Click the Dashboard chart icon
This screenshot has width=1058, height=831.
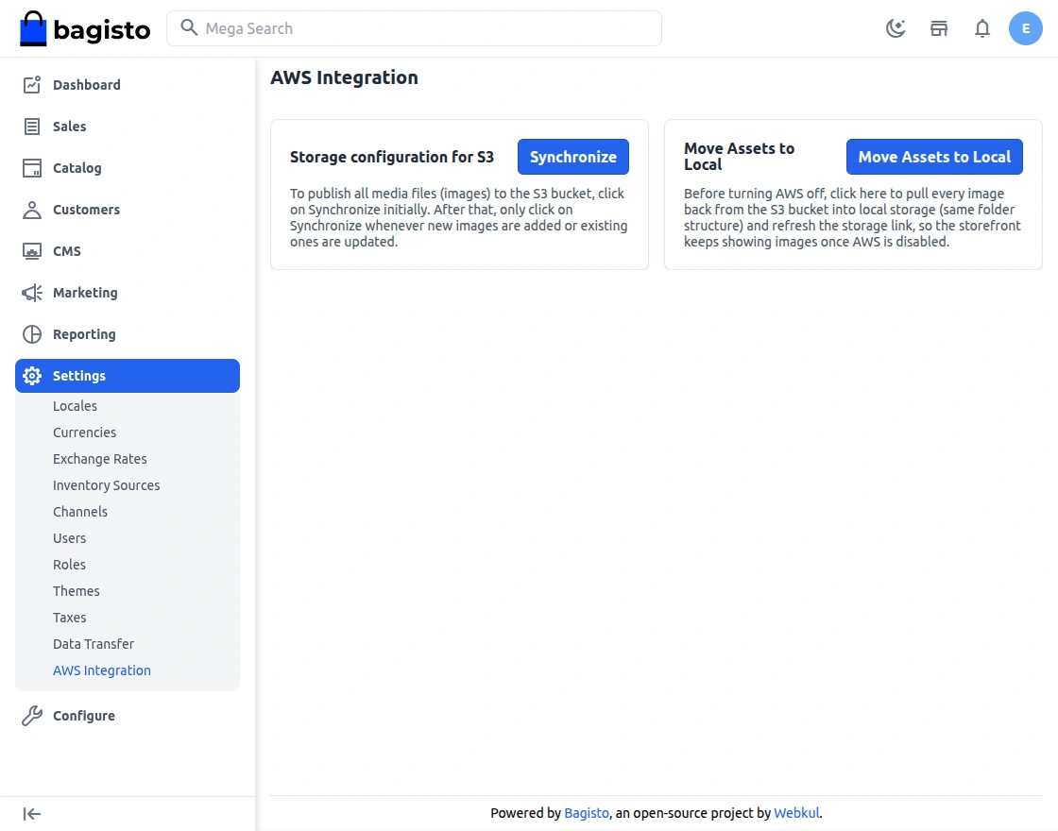(32, 84)
